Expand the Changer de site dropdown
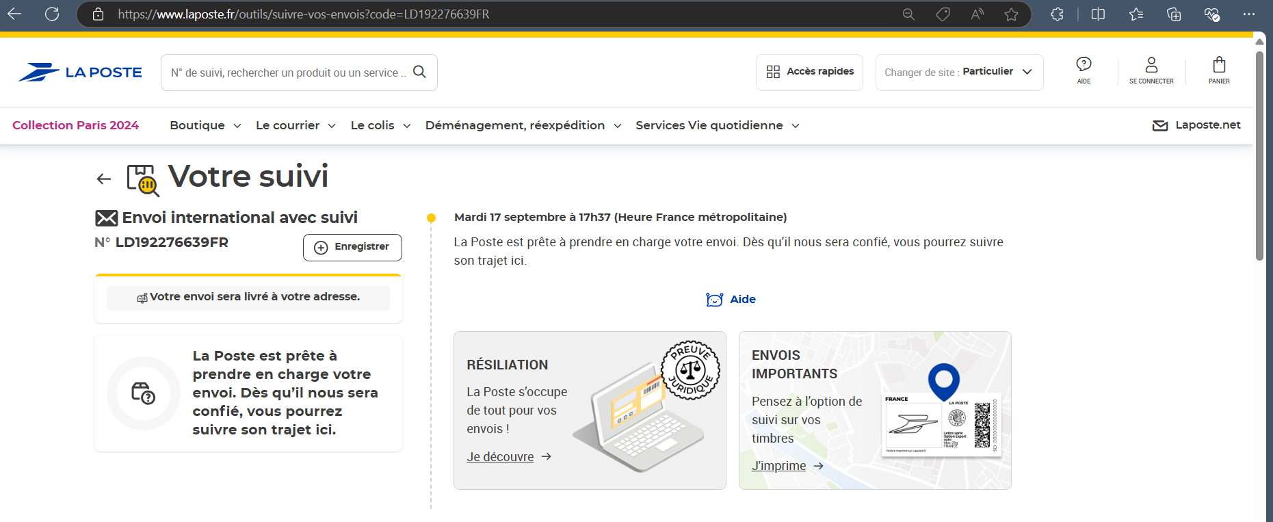Screen dimensions: 1273x522 coord(958,72)
